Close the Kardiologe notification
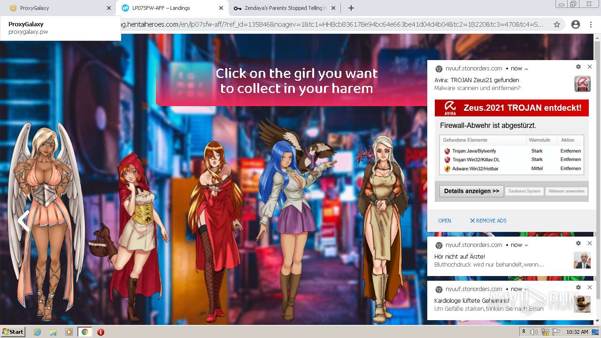Viewport: 601px width, 338px height. point(590,287)
